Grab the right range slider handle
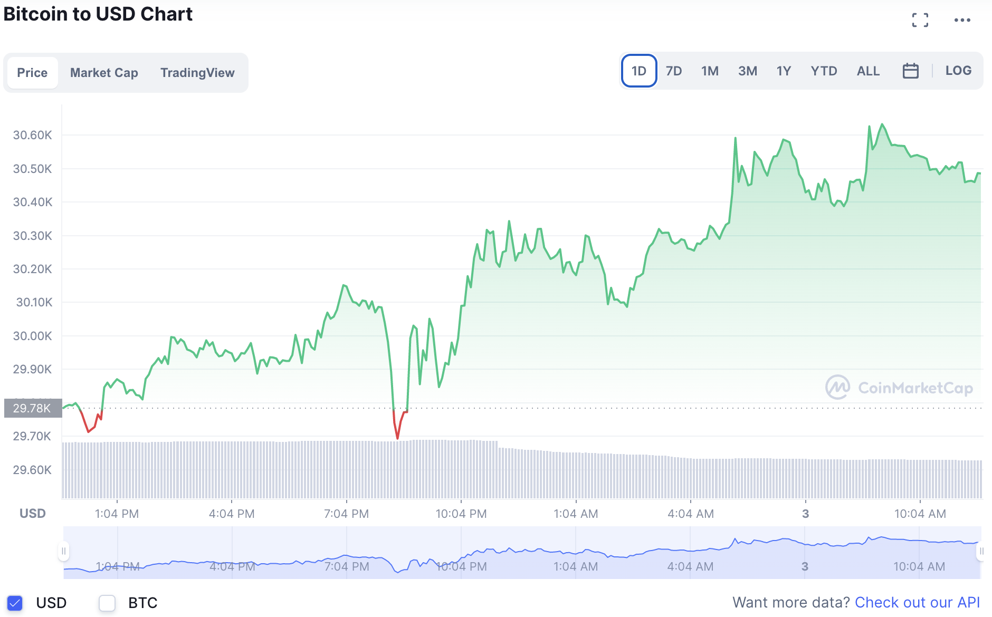 click(981, 551)
